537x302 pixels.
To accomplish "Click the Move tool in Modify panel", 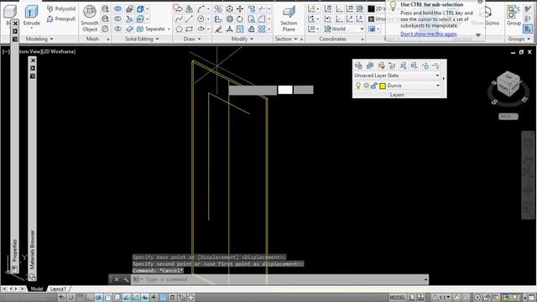I will click(x=240, y=9).
